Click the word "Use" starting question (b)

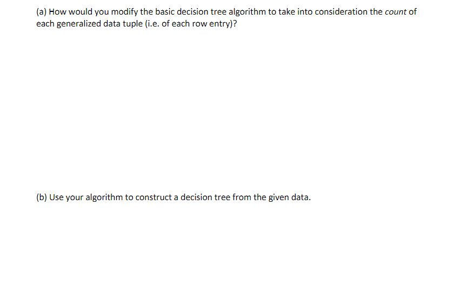(x=56, y=197)
